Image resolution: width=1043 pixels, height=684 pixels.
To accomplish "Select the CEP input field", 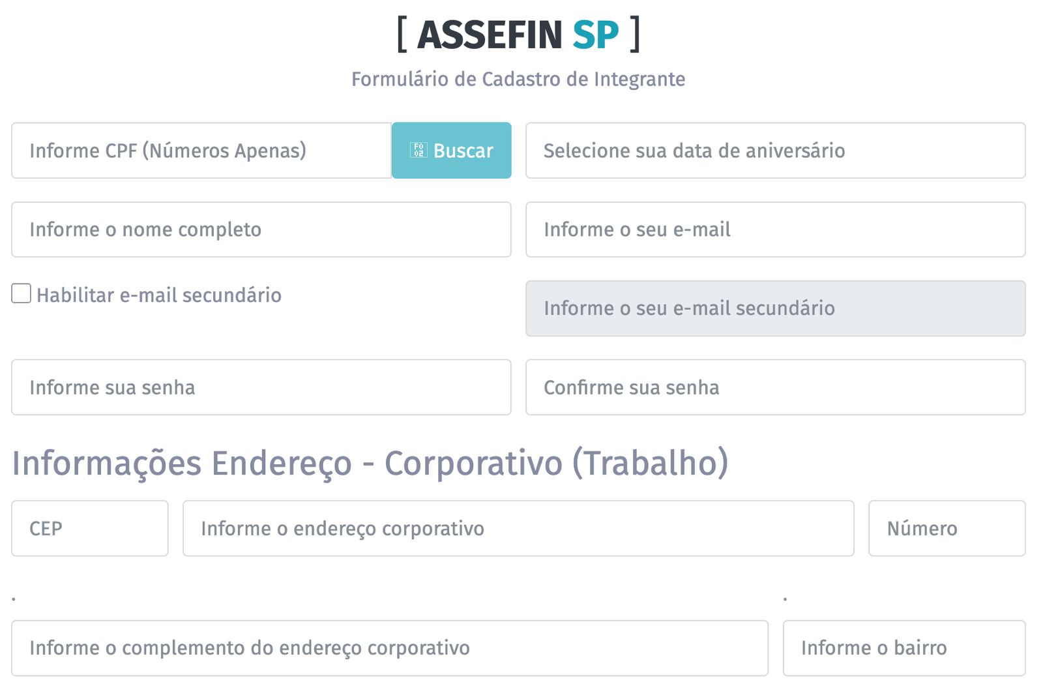I will tap(90, 528).
